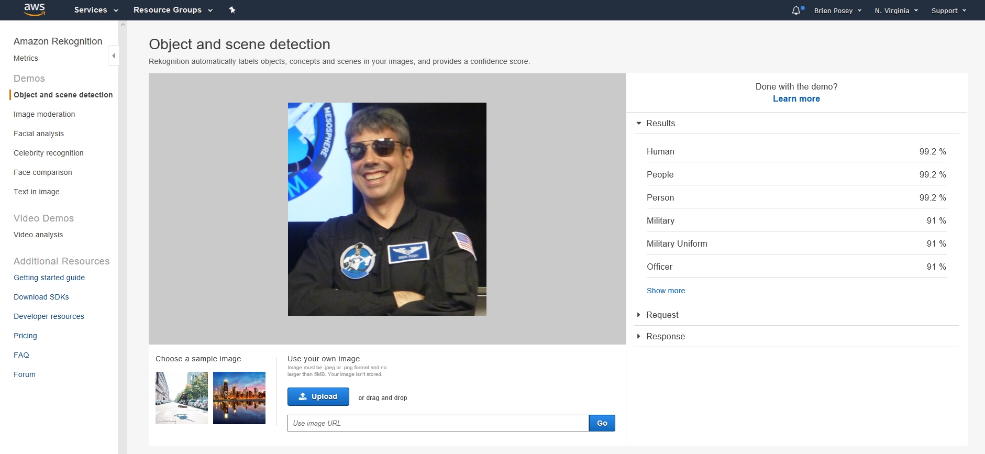Open Metrics in the sidebar
This screenshot has height=454, width=985.
(26, 58)
